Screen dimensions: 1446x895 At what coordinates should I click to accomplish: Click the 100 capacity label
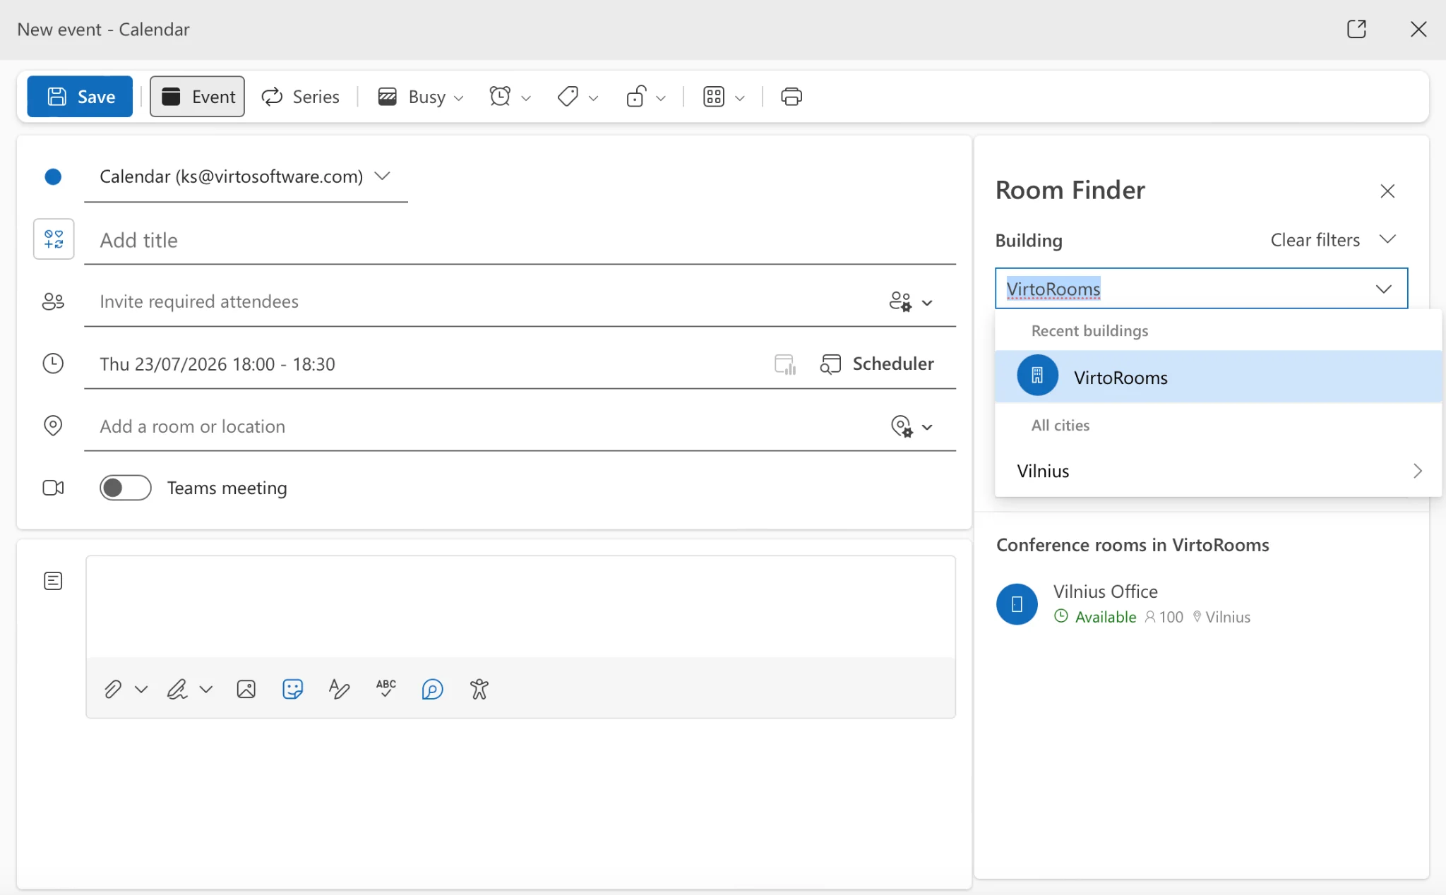pyautogui.click(x=1164, y=617)
